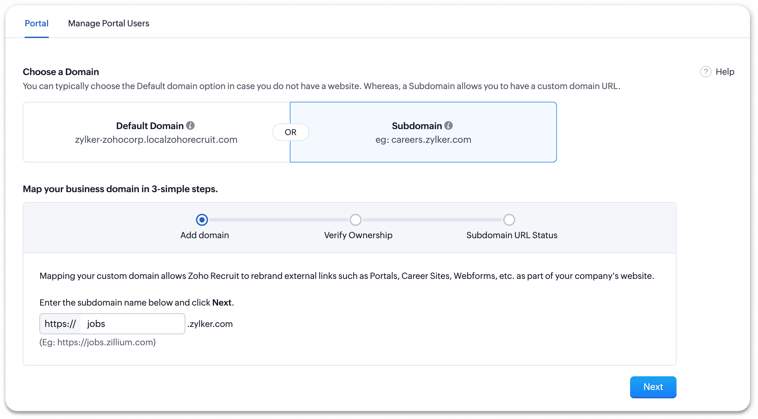
Task: Click the https:// prefix box
Action: click(x=60, y=324)
